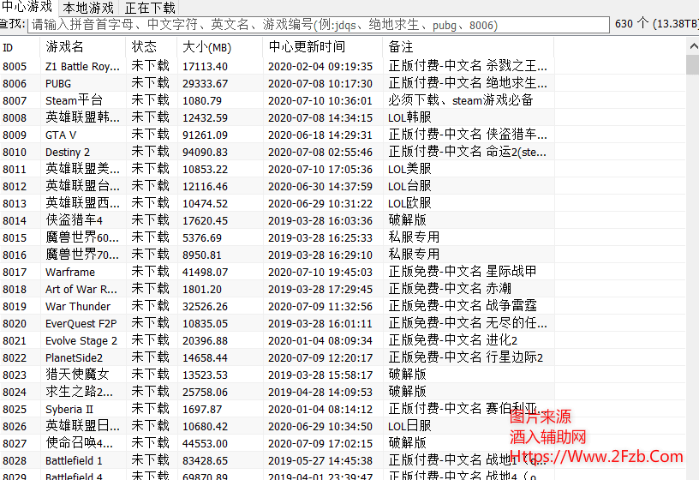Click ID cell 8024
Viewport: 699px width, 480px height.
(x=15, y=392)
